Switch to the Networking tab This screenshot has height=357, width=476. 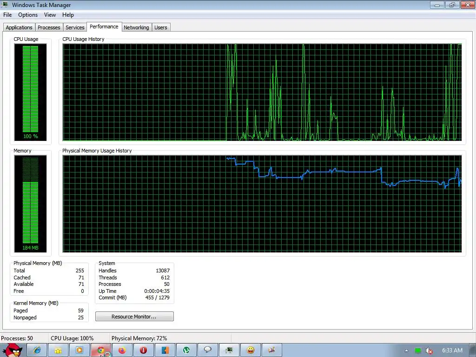point(136,27)
